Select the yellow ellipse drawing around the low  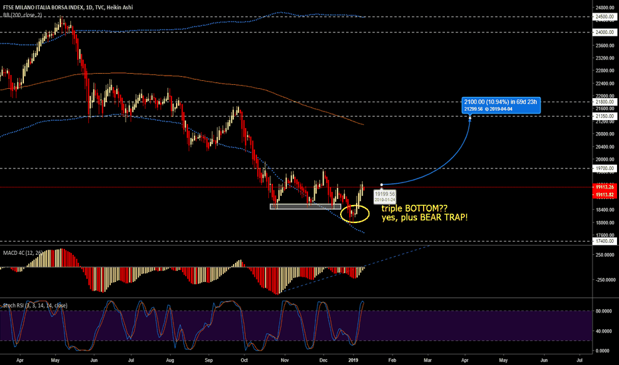[x=355, y=214]
